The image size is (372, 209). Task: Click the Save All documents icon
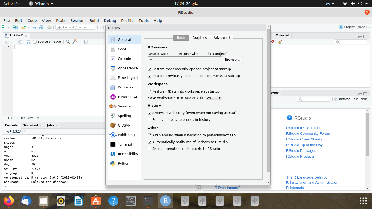point(41,27)
